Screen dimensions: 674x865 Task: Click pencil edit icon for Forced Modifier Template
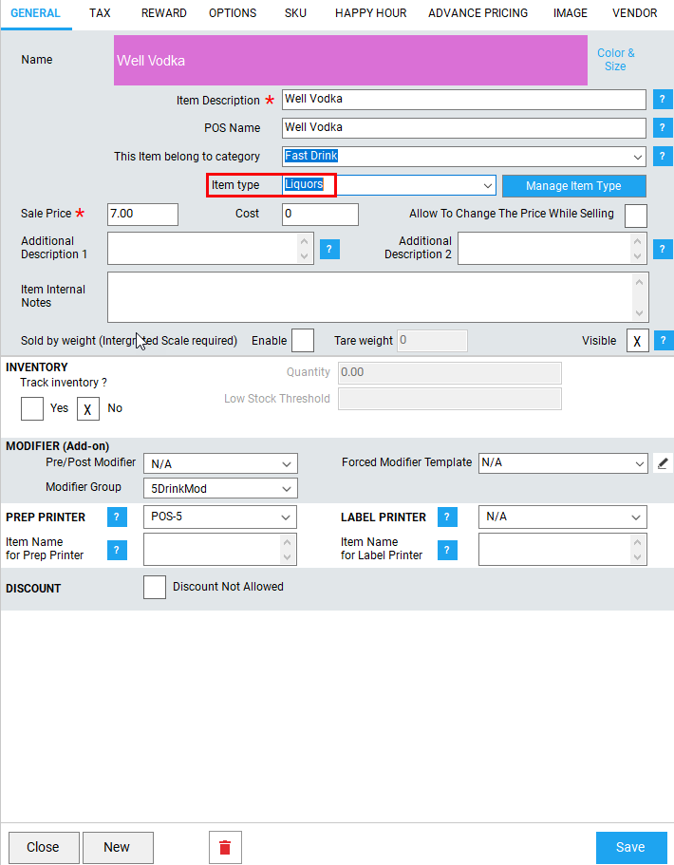click(664, 463)
